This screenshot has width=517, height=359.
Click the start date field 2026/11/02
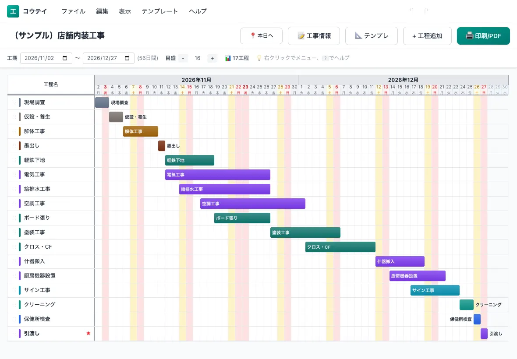pyautogui.click(x=46, y=58)
